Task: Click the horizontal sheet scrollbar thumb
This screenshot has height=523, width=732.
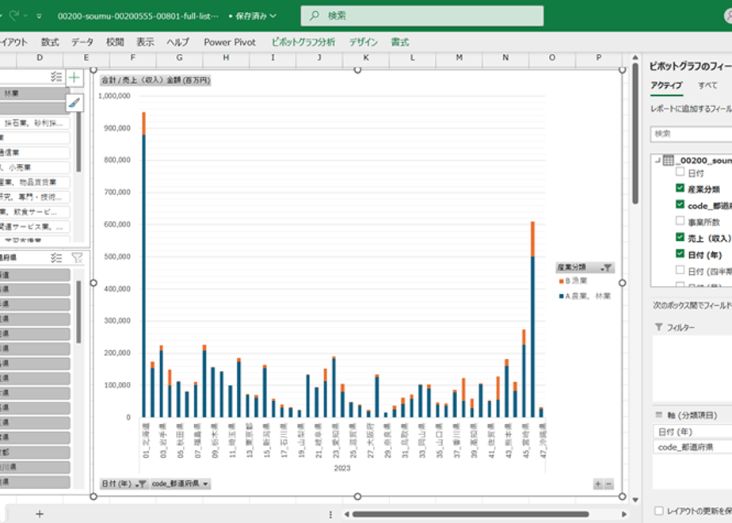Action: pyautogui.click(x=470, y=514)
